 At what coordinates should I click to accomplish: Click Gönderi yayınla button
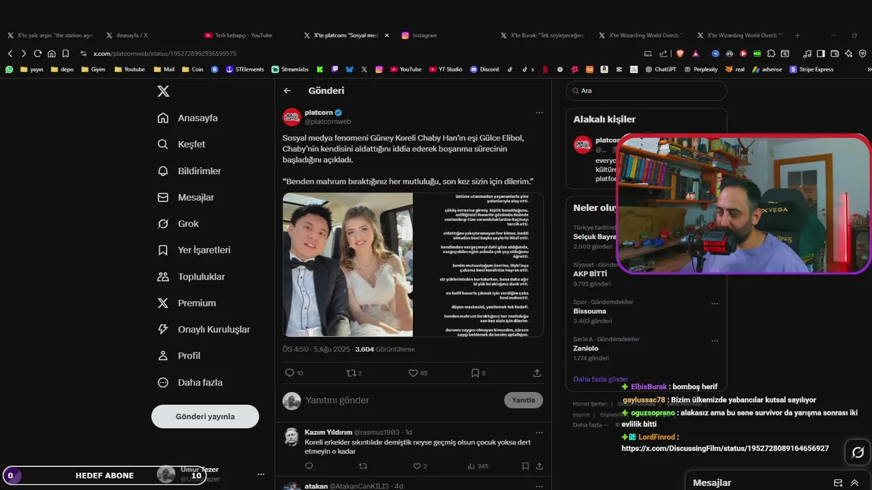[x=205, y=416]
